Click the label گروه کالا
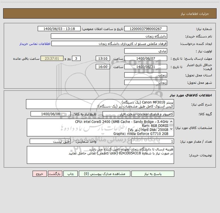220x213 pixels. coord(205,114)
